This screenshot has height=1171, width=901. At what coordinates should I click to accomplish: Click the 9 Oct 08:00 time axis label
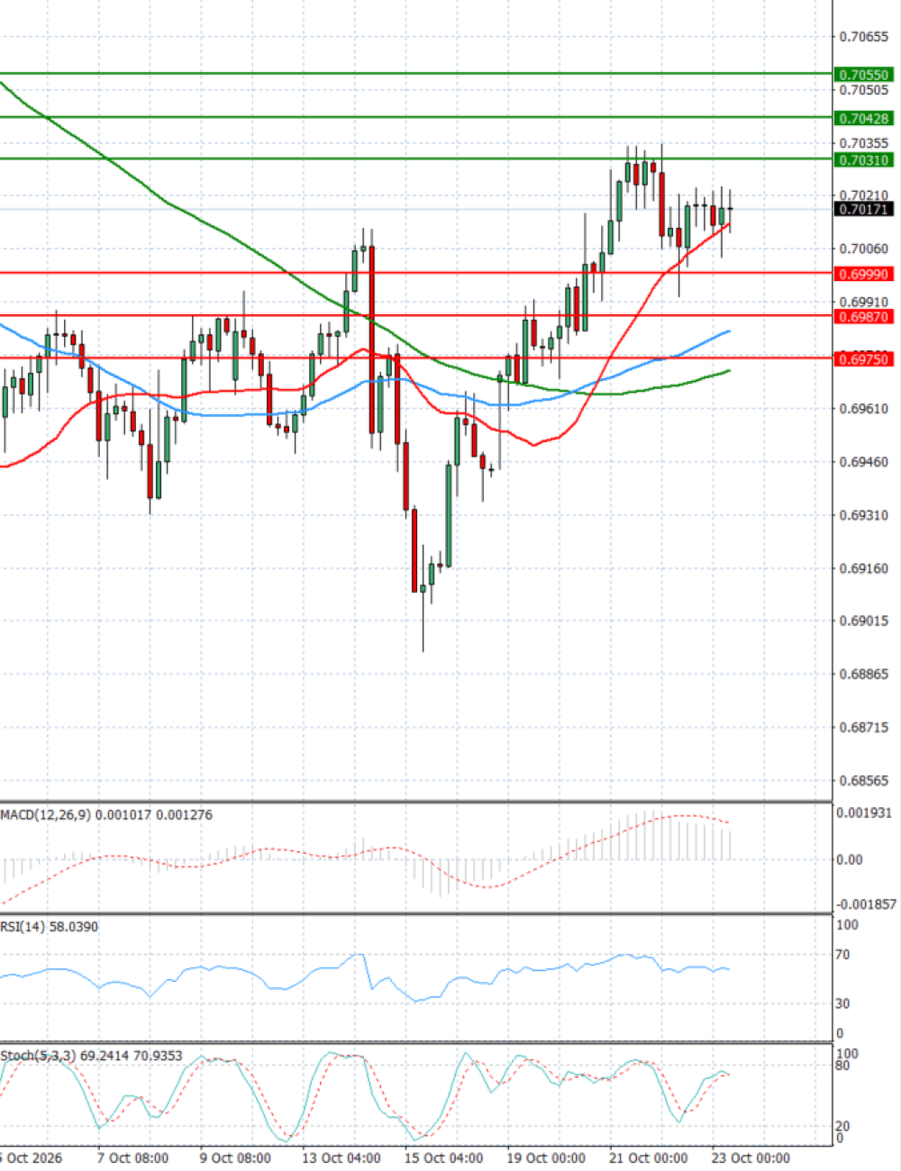point(235,1157)
